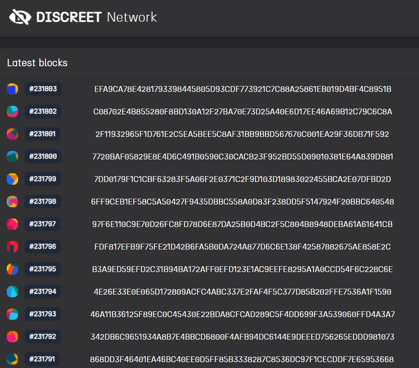This screenshot has width=419, height=368.
Task: Click the hash starting with 46A11B36125F
Action: click(243, 314)
